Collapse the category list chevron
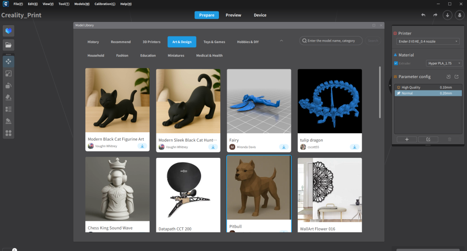467x251 pixels. 281,41
